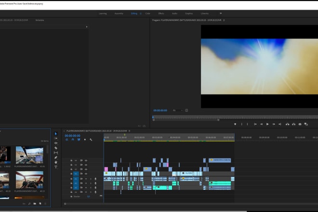Toggle insert sequences as nests
This screenshot has width=318, height=212.
tap(66, 140)
